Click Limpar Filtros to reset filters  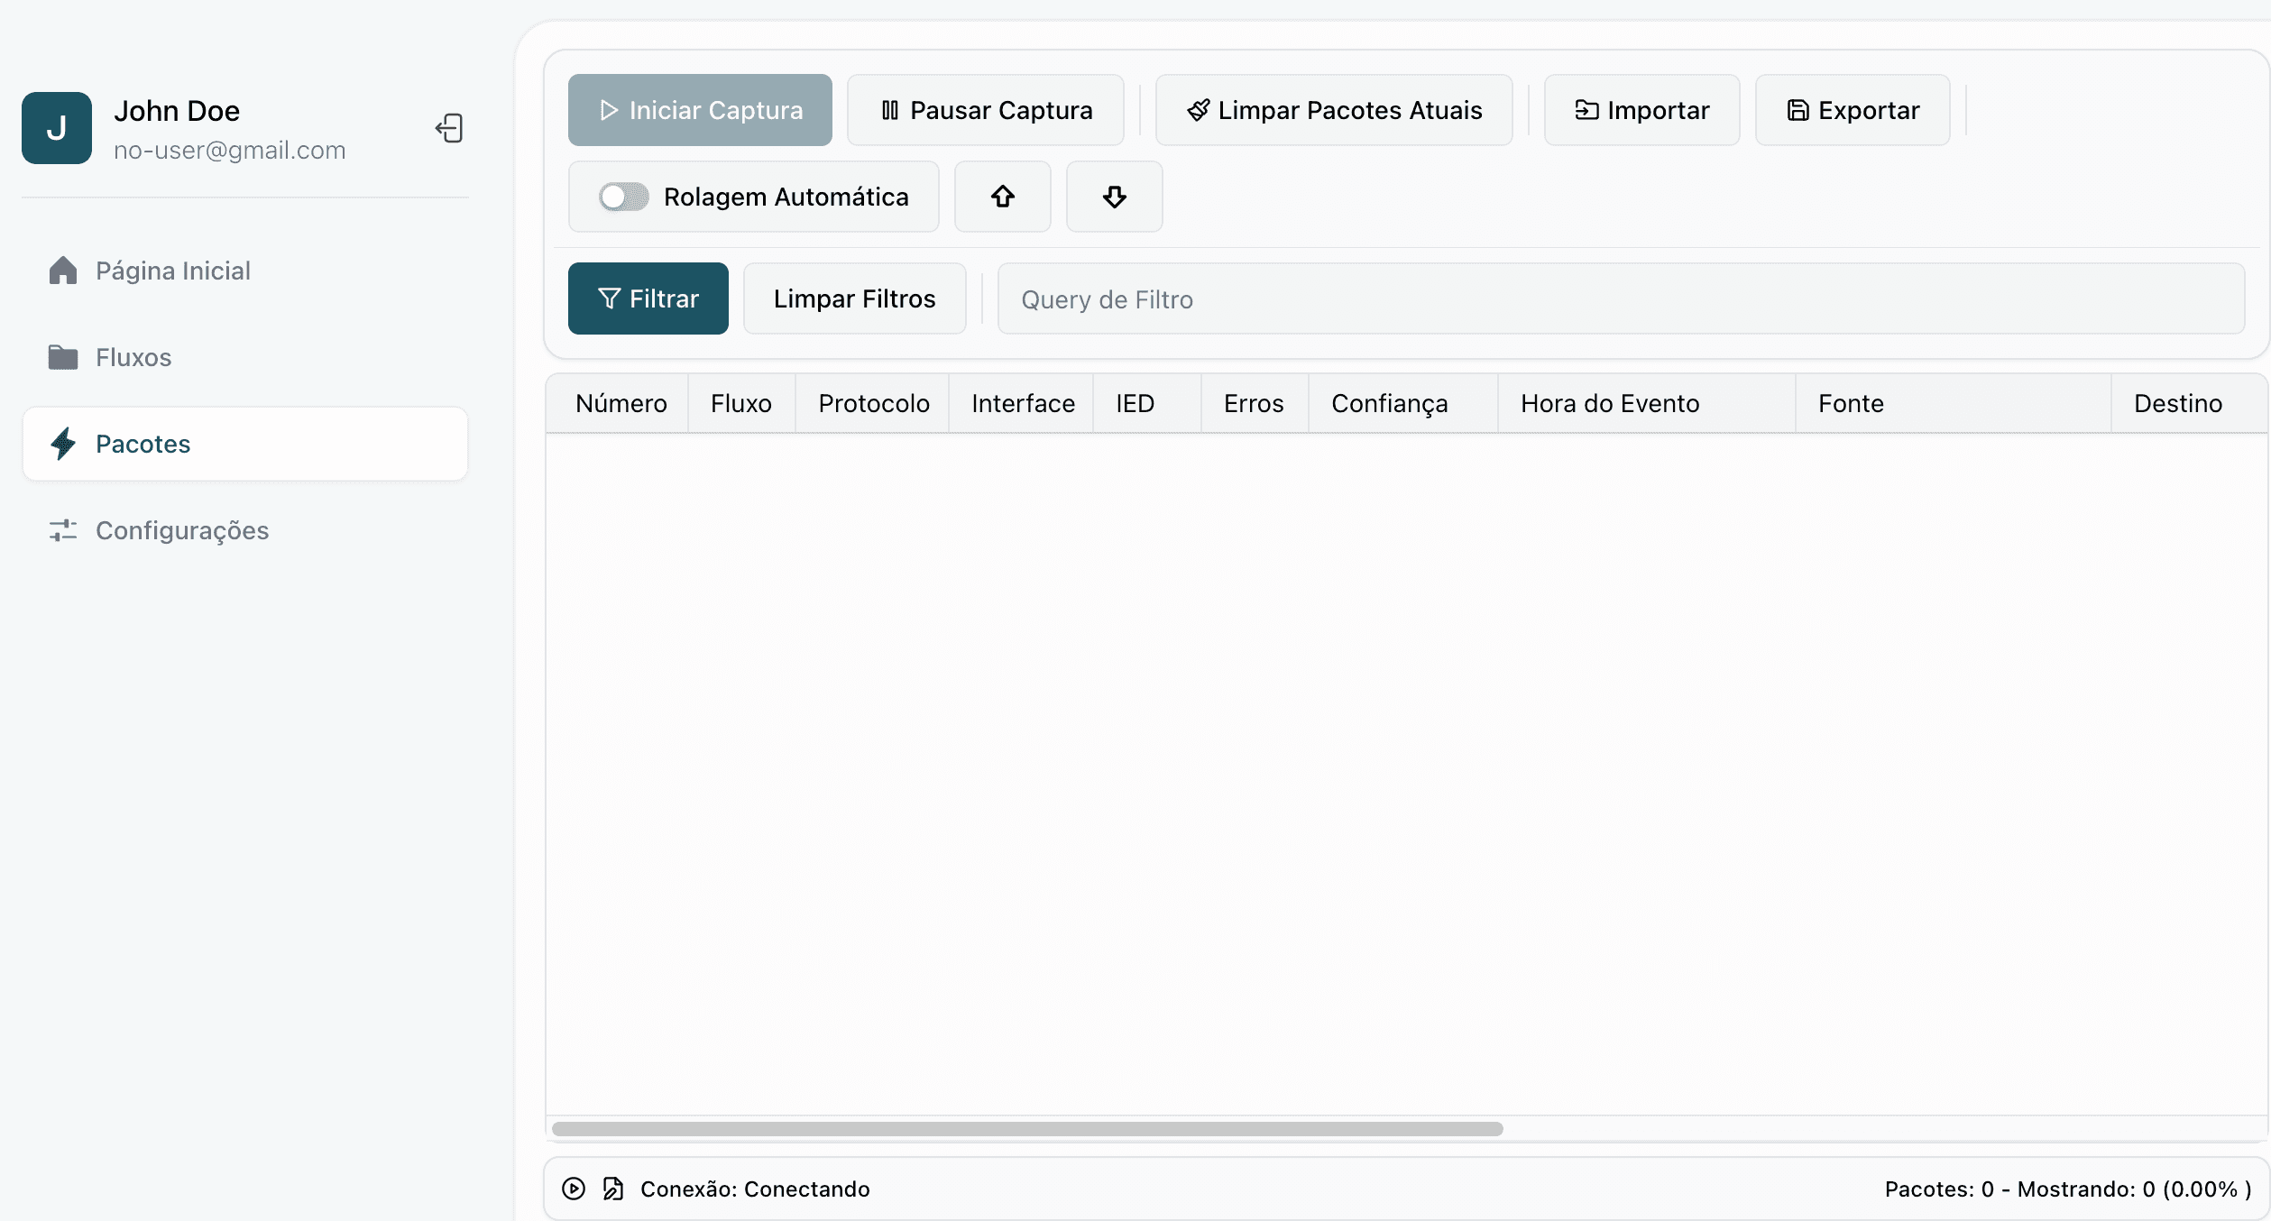pyautogui.click(x=855, y=298)
